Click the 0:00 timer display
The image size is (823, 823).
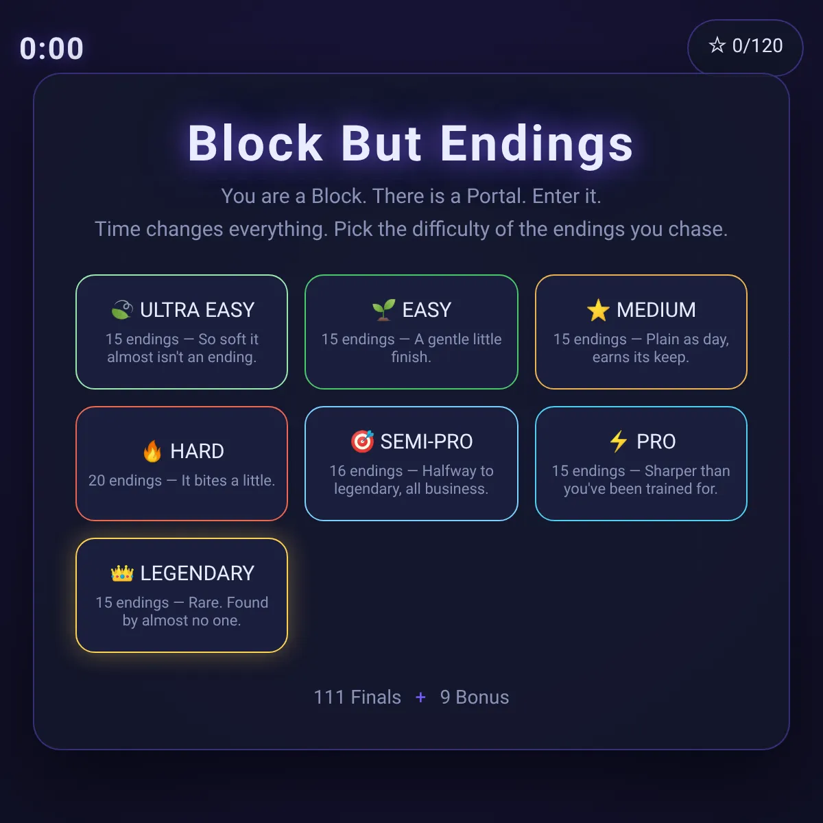(52, 49)
